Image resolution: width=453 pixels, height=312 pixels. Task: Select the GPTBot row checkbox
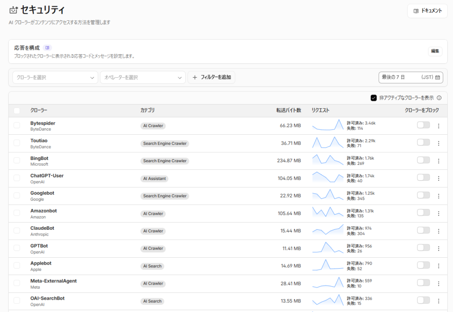pos(17,248)
